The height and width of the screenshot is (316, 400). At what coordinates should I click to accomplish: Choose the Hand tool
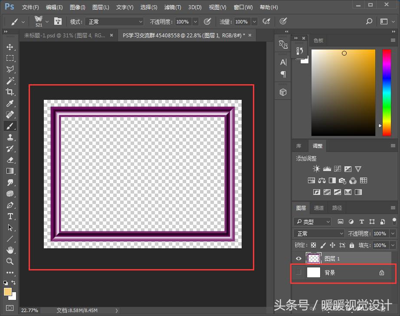[x=10, y=250]
